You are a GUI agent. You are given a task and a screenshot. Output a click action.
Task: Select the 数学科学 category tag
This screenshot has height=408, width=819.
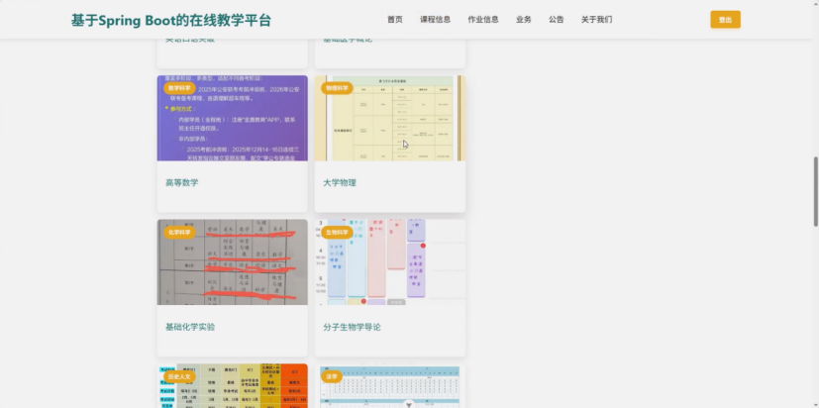[179, 88]
